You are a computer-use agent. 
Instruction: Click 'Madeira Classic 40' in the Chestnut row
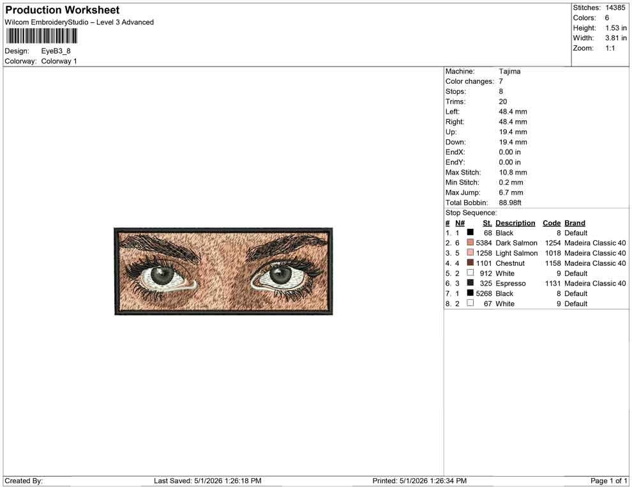click(595, 263)
